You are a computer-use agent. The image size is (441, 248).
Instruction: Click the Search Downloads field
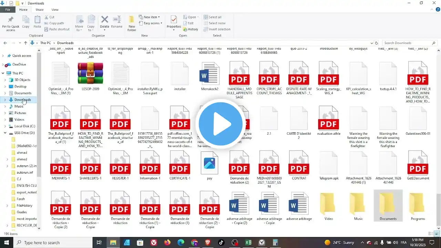(410, 43)
